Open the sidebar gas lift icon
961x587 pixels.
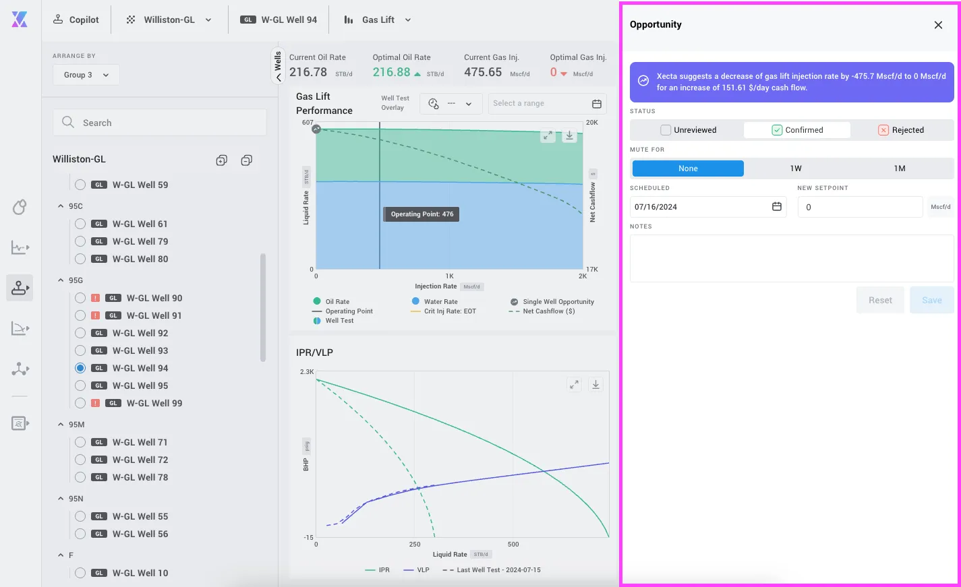(20, 288)
